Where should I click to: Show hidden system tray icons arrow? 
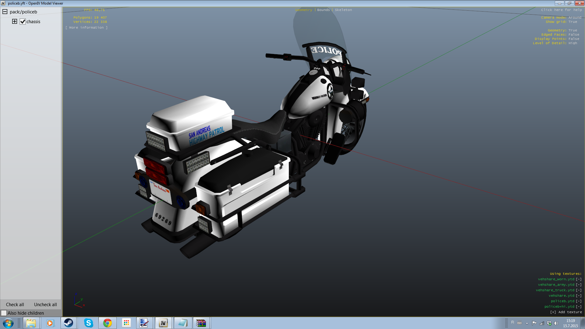click(x=527, y=323)
